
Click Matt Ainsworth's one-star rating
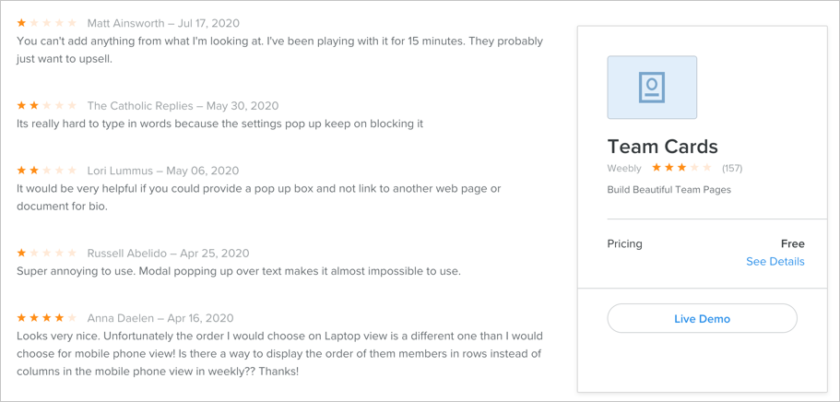[x=47, y=23]
